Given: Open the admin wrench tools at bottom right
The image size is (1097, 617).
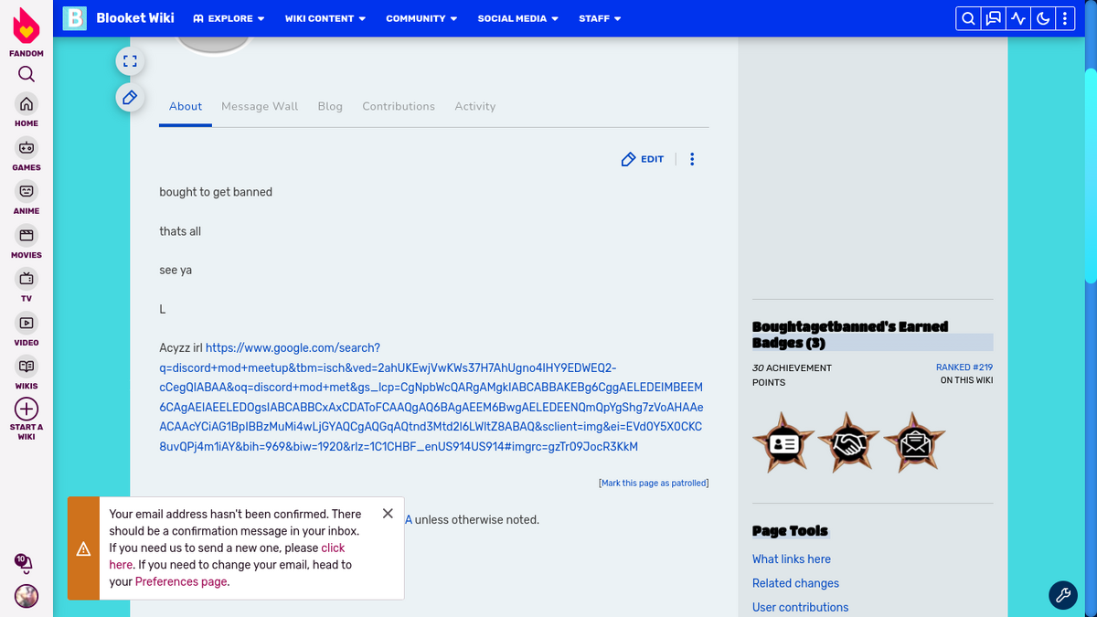Looking at the screenshot, I should tap(1062, 595).
